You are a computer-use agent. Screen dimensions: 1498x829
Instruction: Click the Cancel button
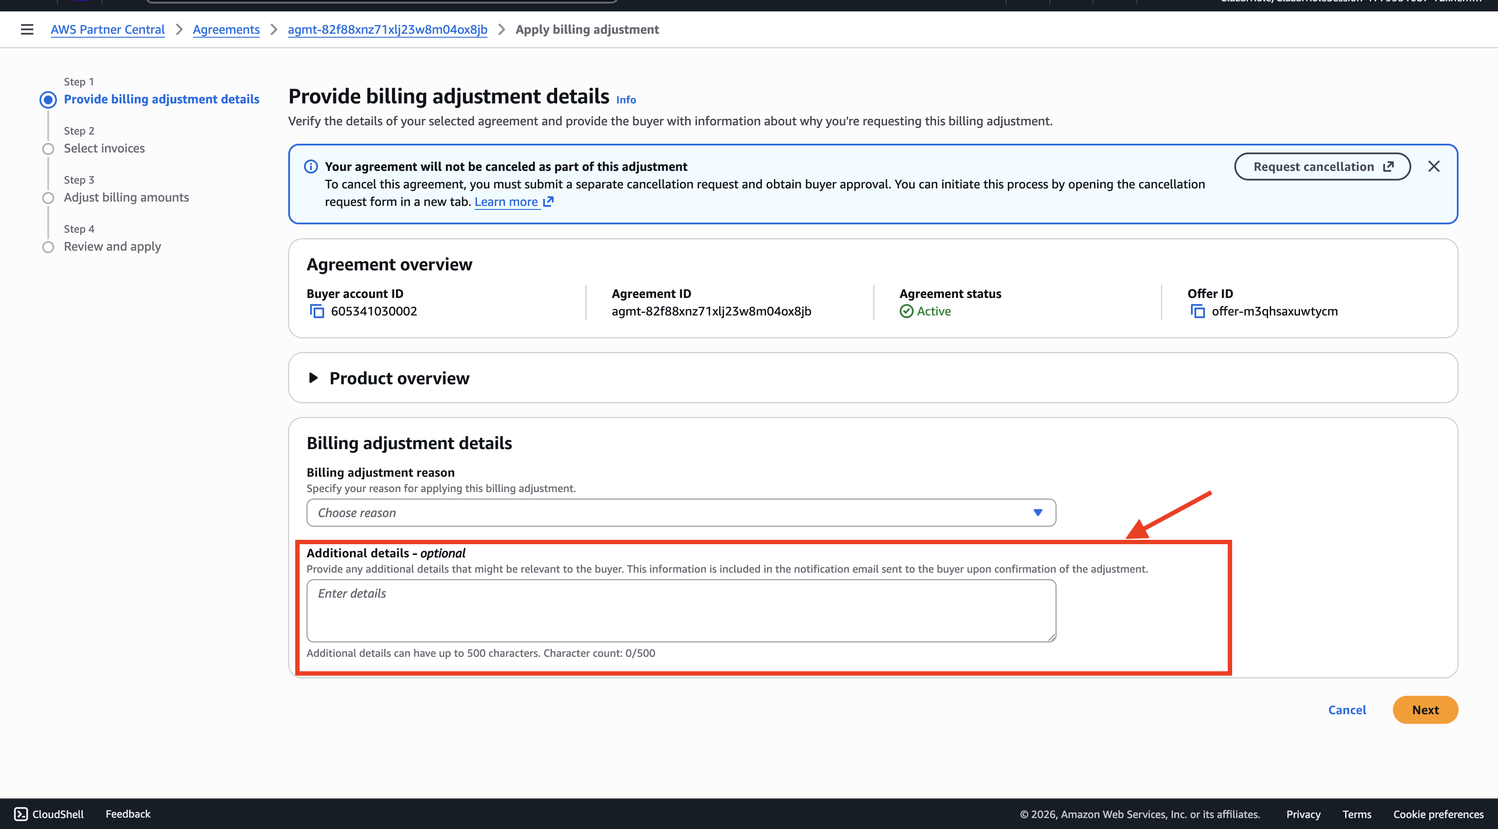coord(1347,710)
